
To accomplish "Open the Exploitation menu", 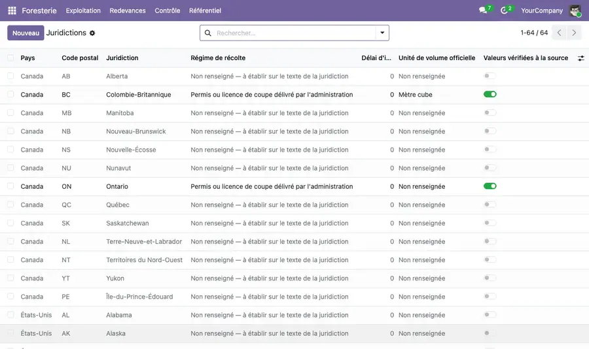I will 83,10.
